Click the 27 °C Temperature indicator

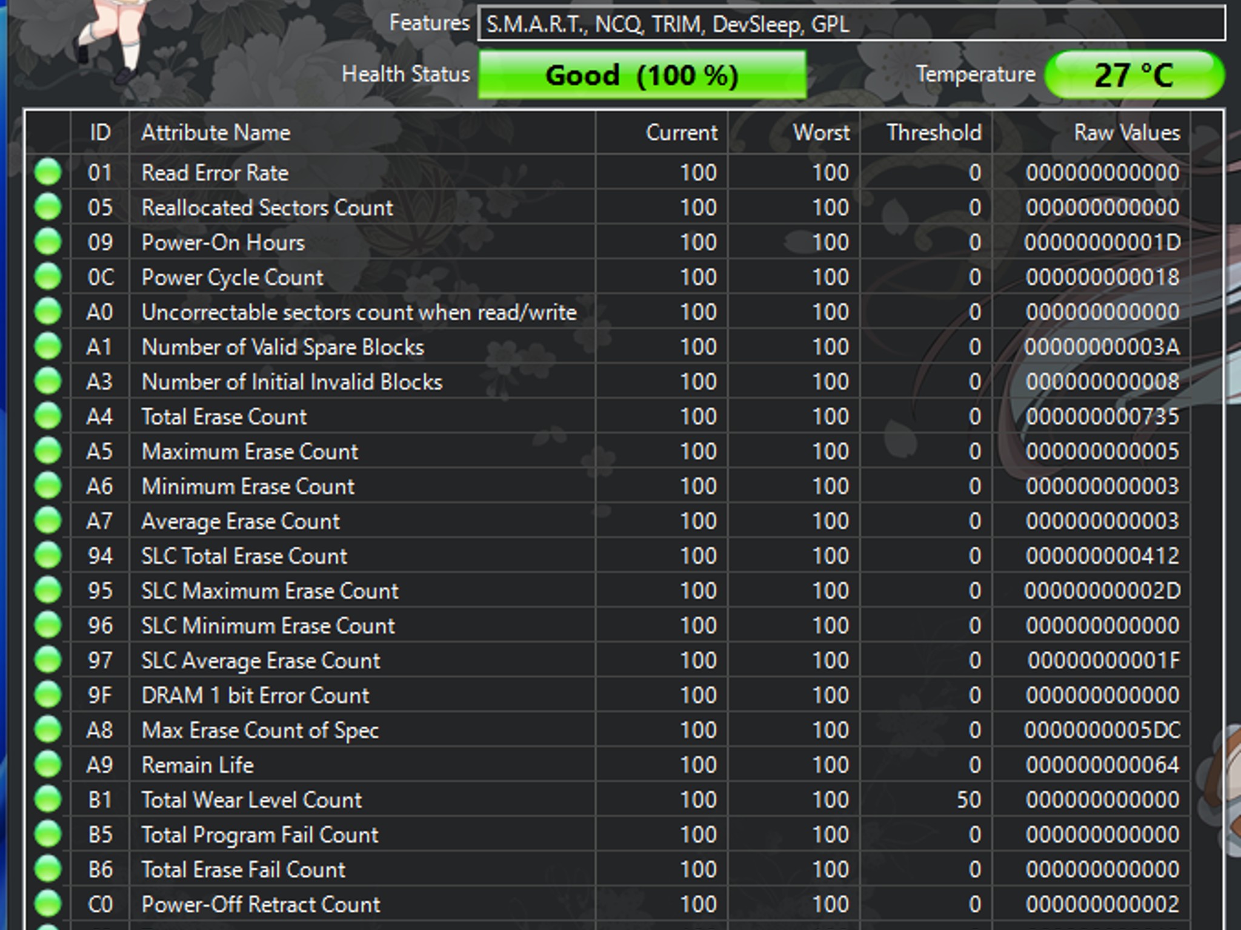click(1134, 75)
